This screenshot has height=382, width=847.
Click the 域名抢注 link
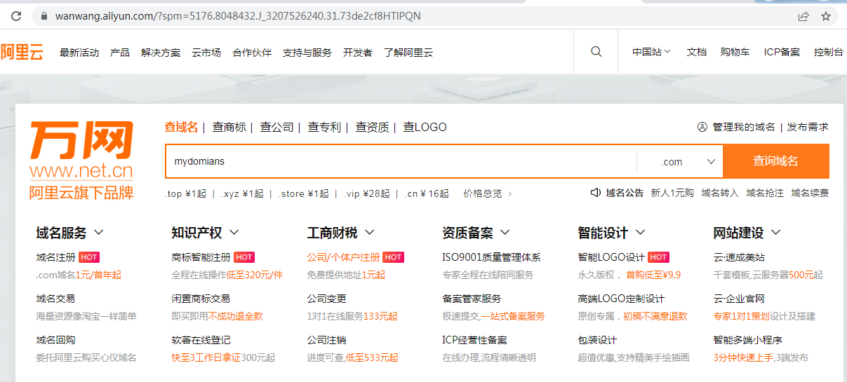click(x=765, y=193)
